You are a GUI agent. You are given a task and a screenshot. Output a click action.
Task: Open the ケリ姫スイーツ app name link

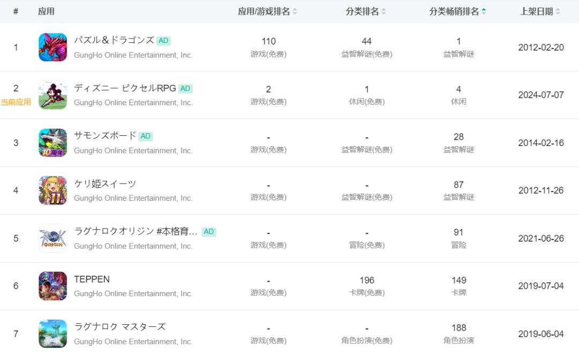(x=105, y=184)
